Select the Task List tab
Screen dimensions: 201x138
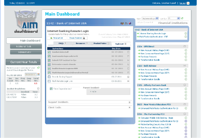[121, 44]
